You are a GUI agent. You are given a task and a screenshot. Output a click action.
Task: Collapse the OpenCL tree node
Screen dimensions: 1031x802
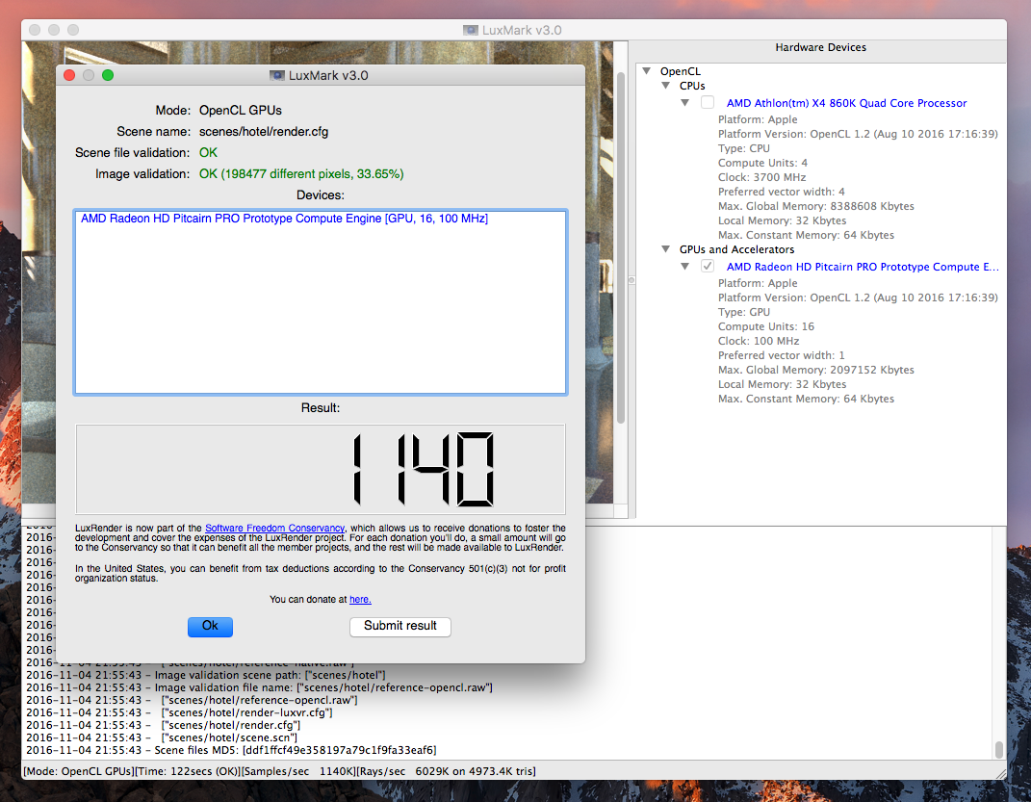[647, 71]
